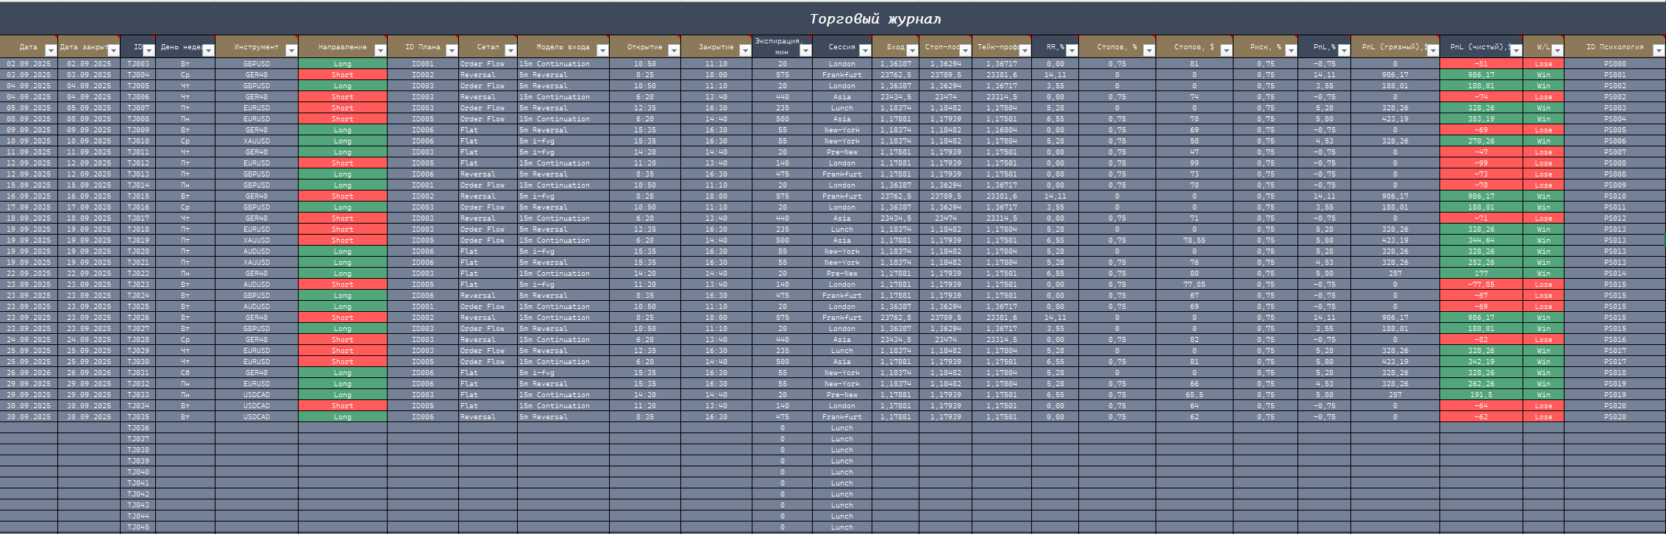This screenshot has height=534, width=1666.
Task: Select the green 191,5 net PnL cell
Action: click(x=1480, y=395)
